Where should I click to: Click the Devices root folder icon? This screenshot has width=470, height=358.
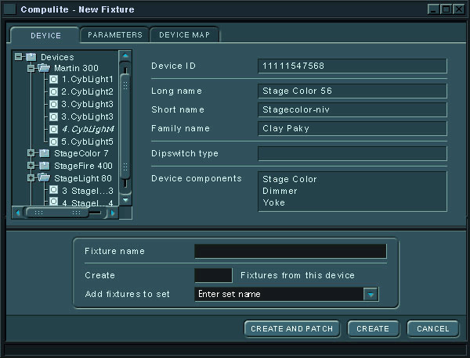31,57
